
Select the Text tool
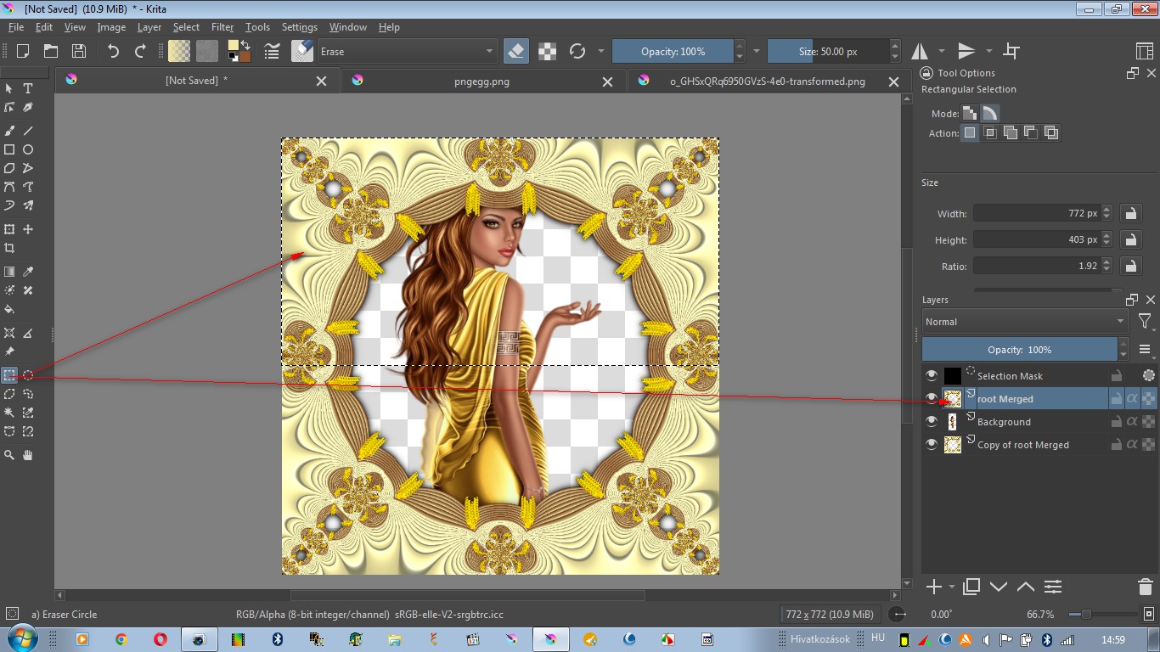[28, 88]
